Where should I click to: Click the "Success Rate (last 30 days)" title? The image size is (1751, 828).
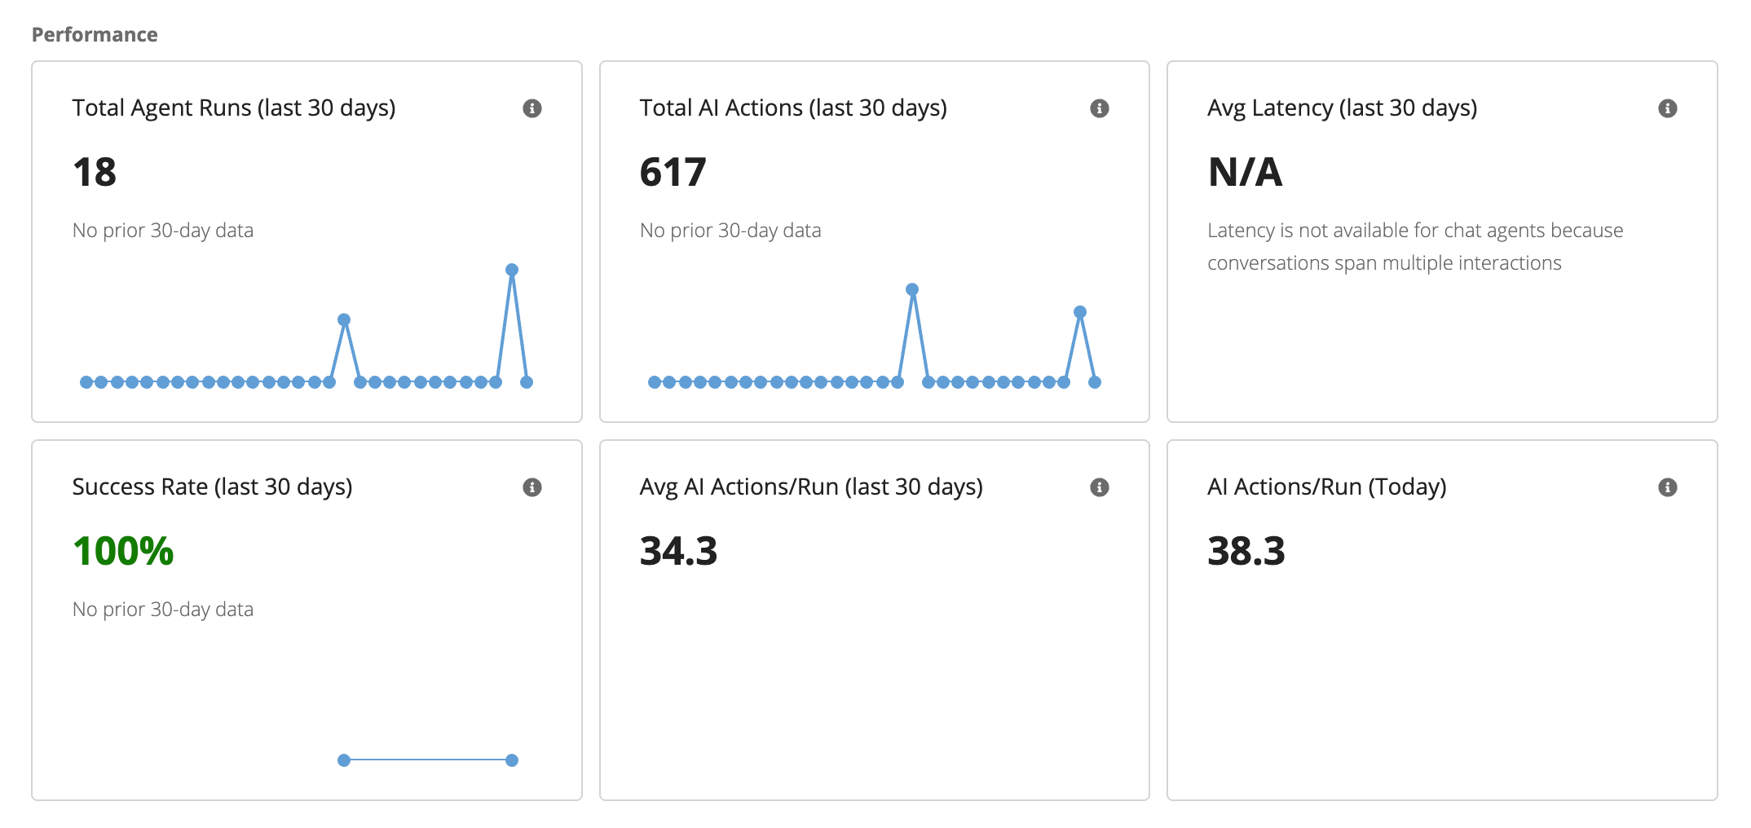pos(213,487)
